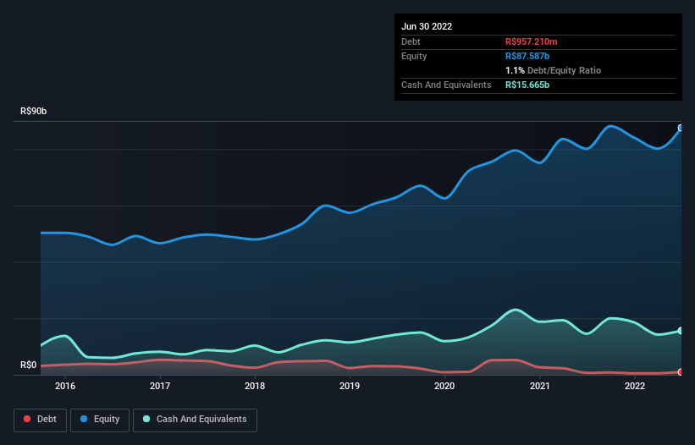Click the Equity row label in tooltip
The height and width of the screenshot is (445, 695).
[414, 56]
